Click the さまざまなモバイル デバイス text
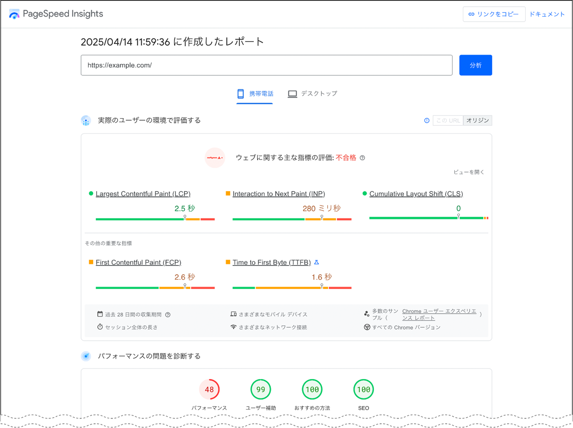Viewport: 573px width, 428px height. click(273, 315)
